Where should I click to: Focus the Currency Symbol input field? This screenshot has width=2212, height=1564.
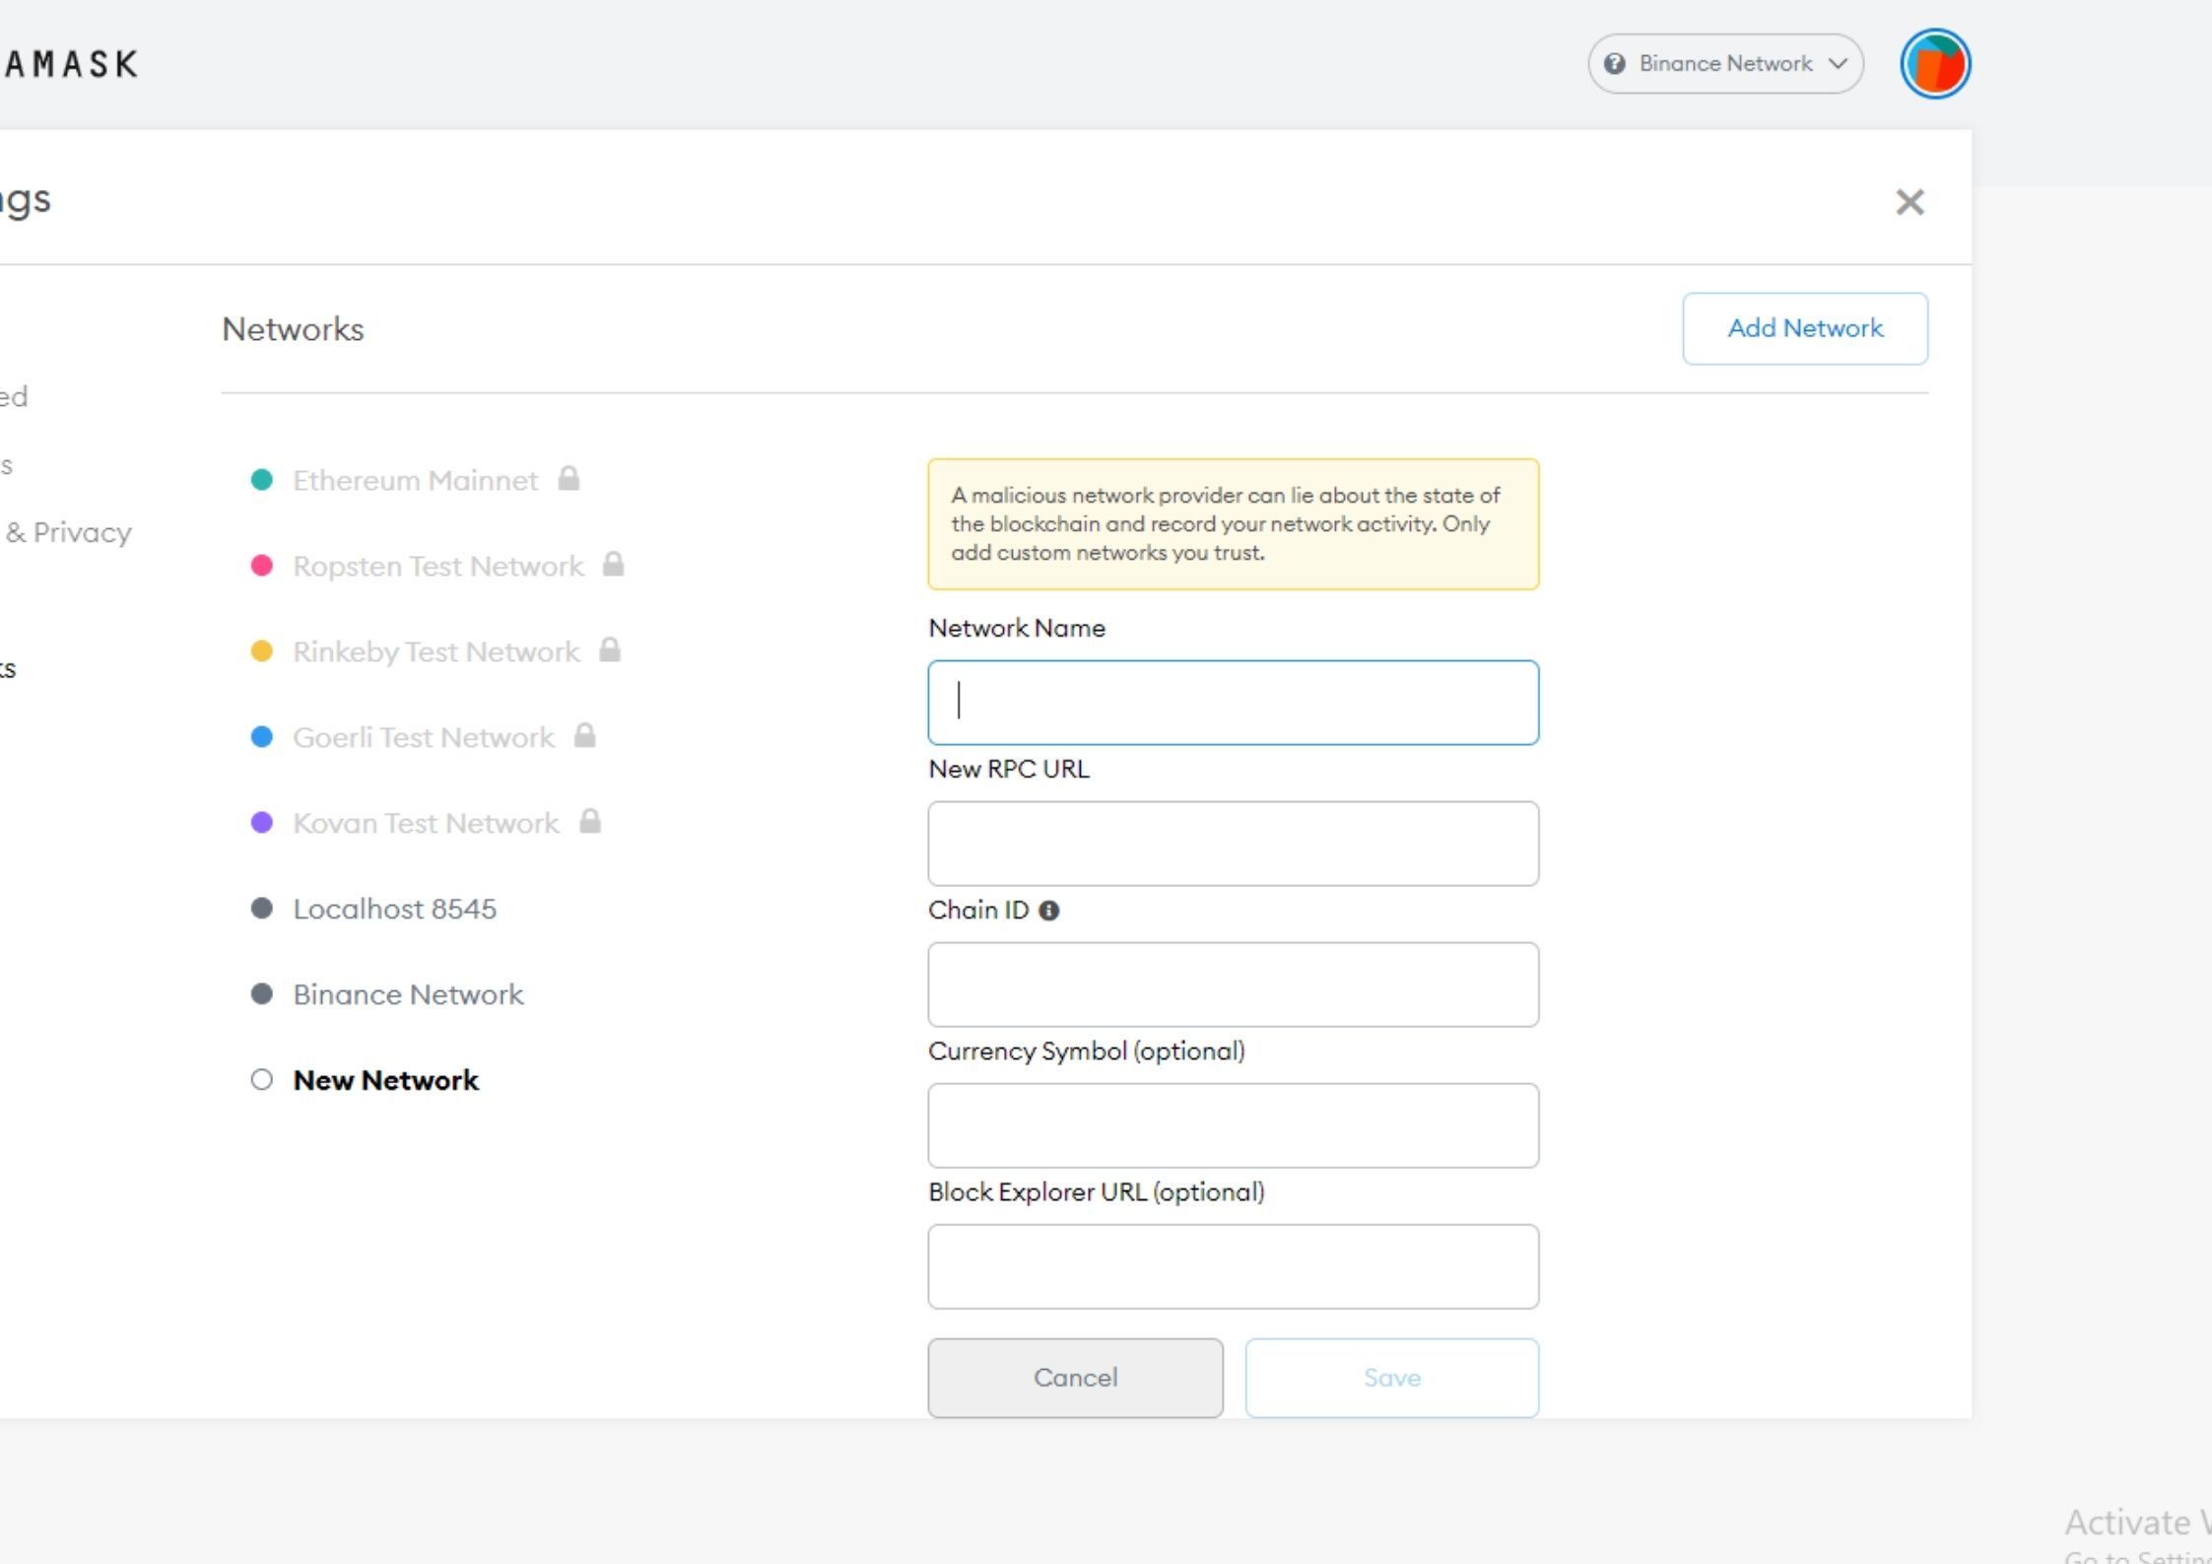coord(1233,1125)
